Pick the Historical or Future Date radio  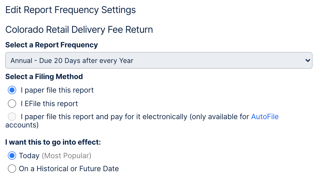click(12, 169)
